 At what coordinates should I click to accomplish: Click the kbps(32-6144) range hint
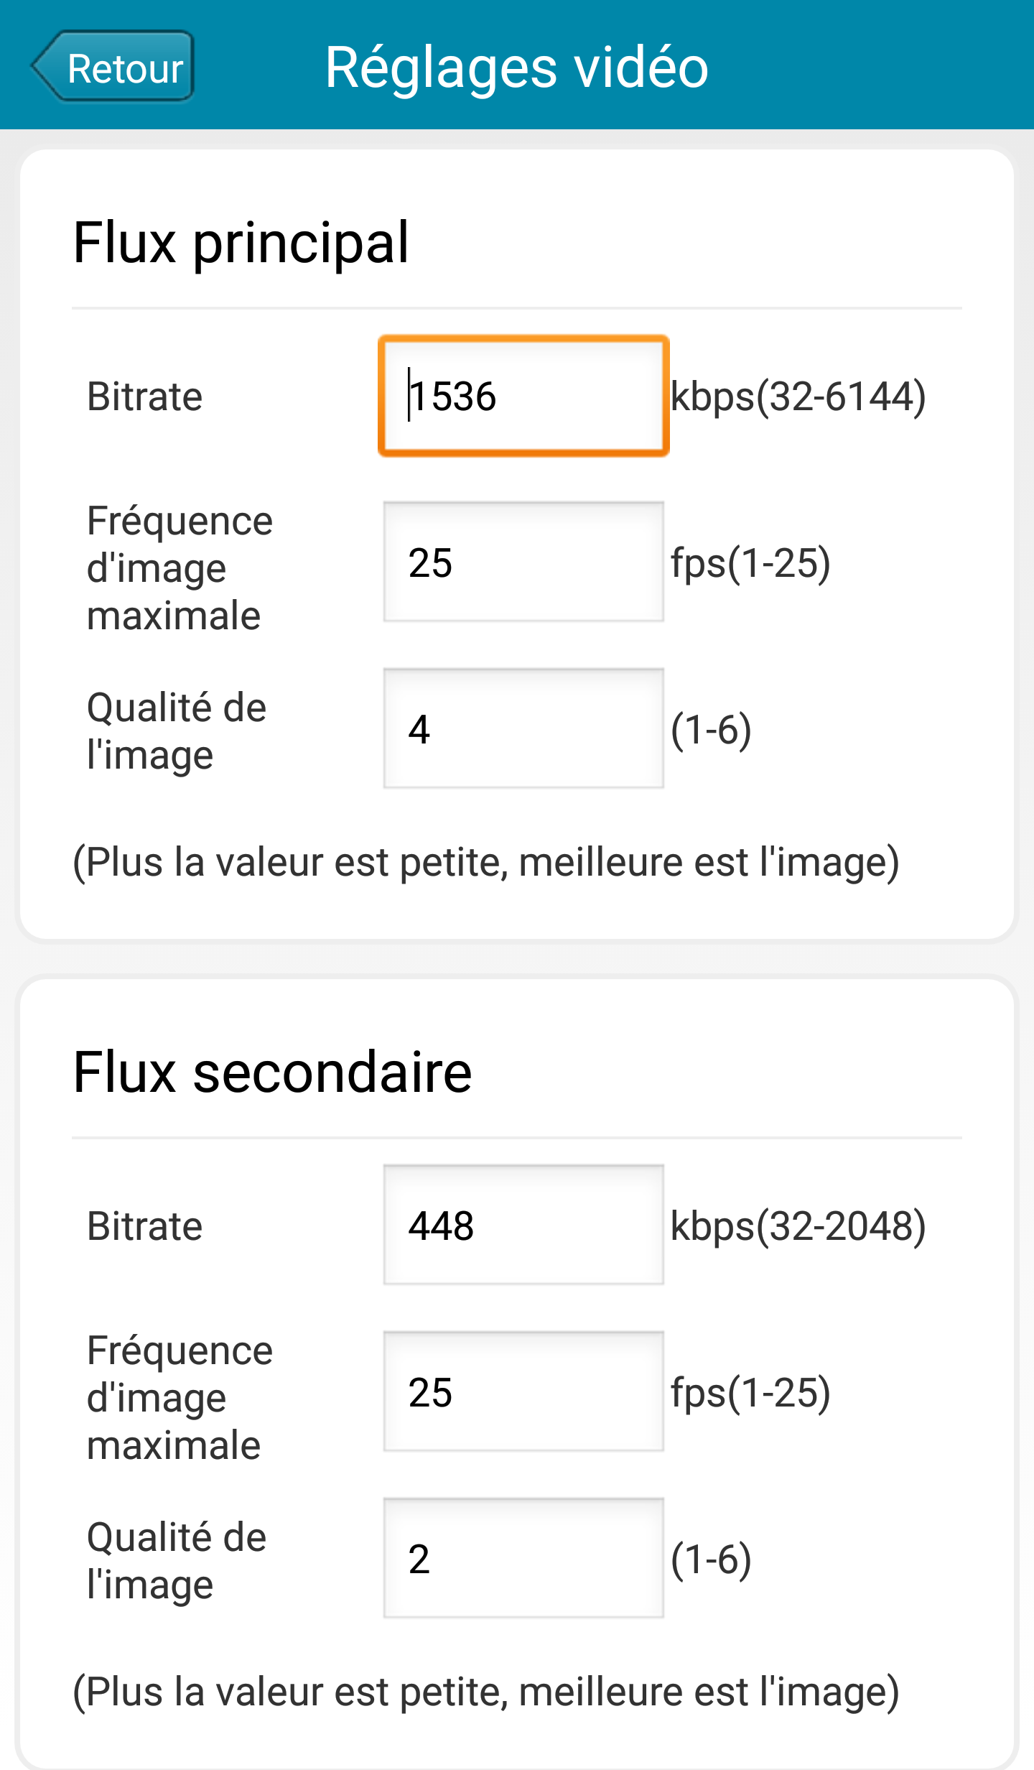[x=798, y=397]
